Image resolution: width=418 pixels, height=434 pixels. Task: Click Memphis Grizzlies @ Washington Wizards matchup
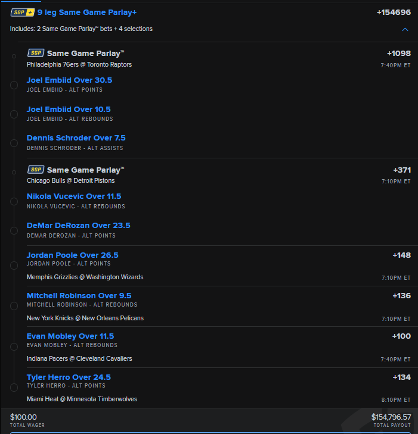(85, 277)
